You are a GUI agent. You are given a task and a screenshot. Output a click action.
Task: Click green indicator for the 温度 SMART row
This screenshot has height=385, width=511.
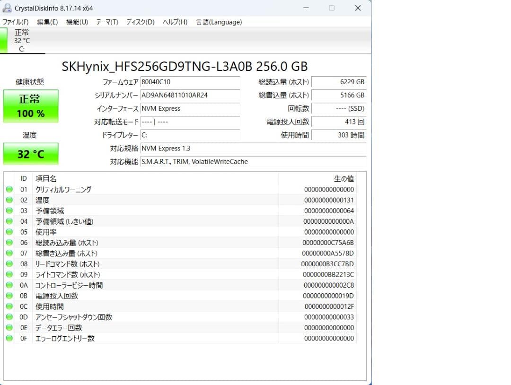[9, 200]
